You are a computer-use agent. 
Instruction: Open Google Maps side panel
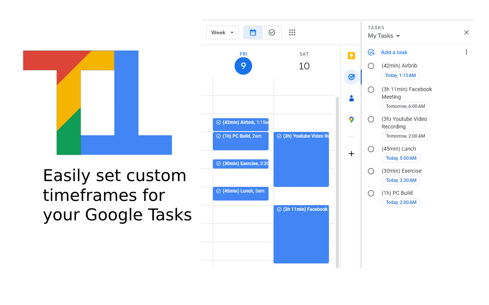point(351,119)
